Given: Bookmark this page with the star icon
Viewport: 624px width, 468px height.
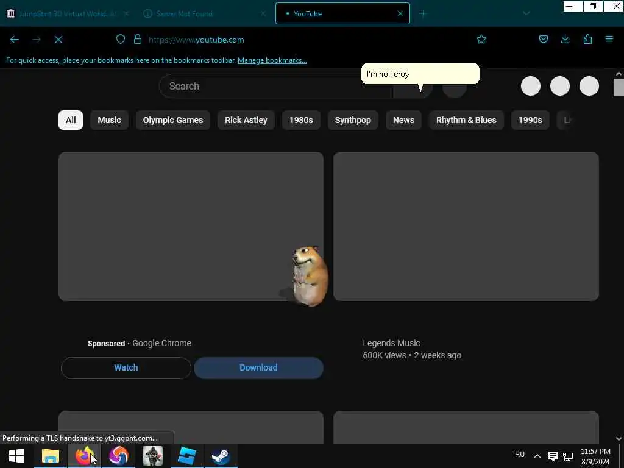Looking at the screenshot, I should [481, 39].
